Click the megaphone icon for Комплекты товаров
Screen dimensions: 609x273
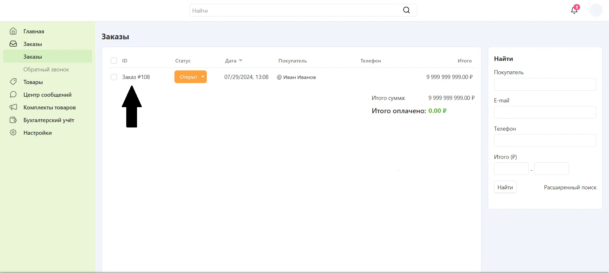coord(13,107)
